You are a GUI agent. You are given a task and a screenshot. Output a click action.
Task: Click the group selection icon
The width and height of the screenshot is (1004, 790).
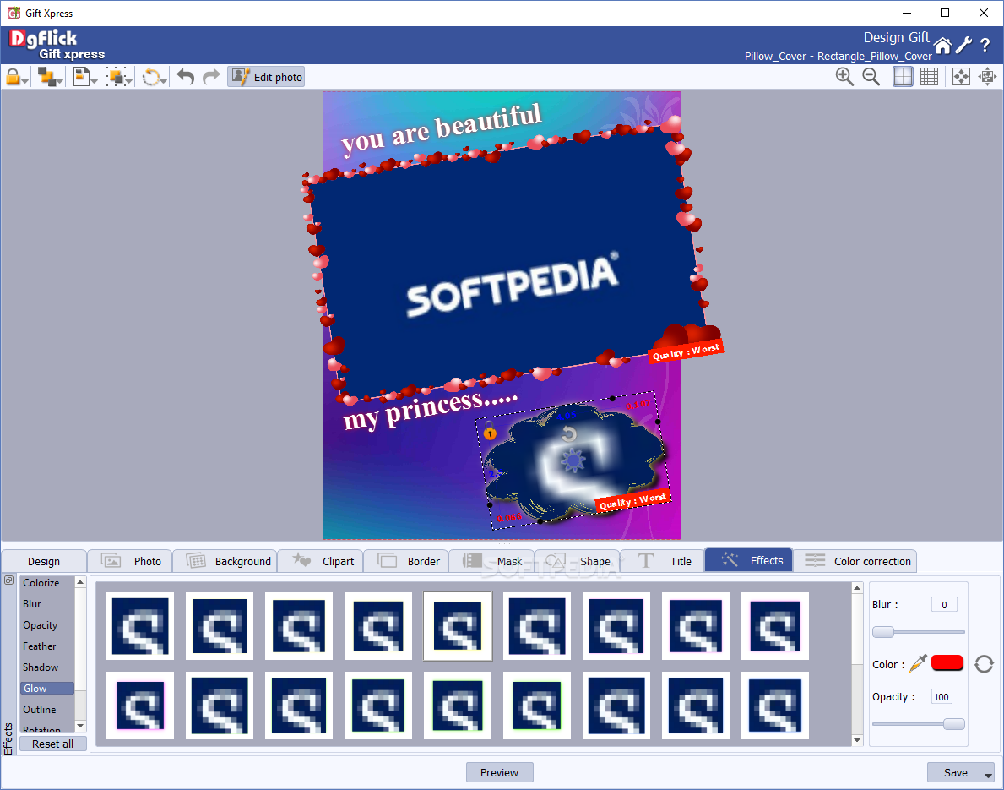(117, 77)
